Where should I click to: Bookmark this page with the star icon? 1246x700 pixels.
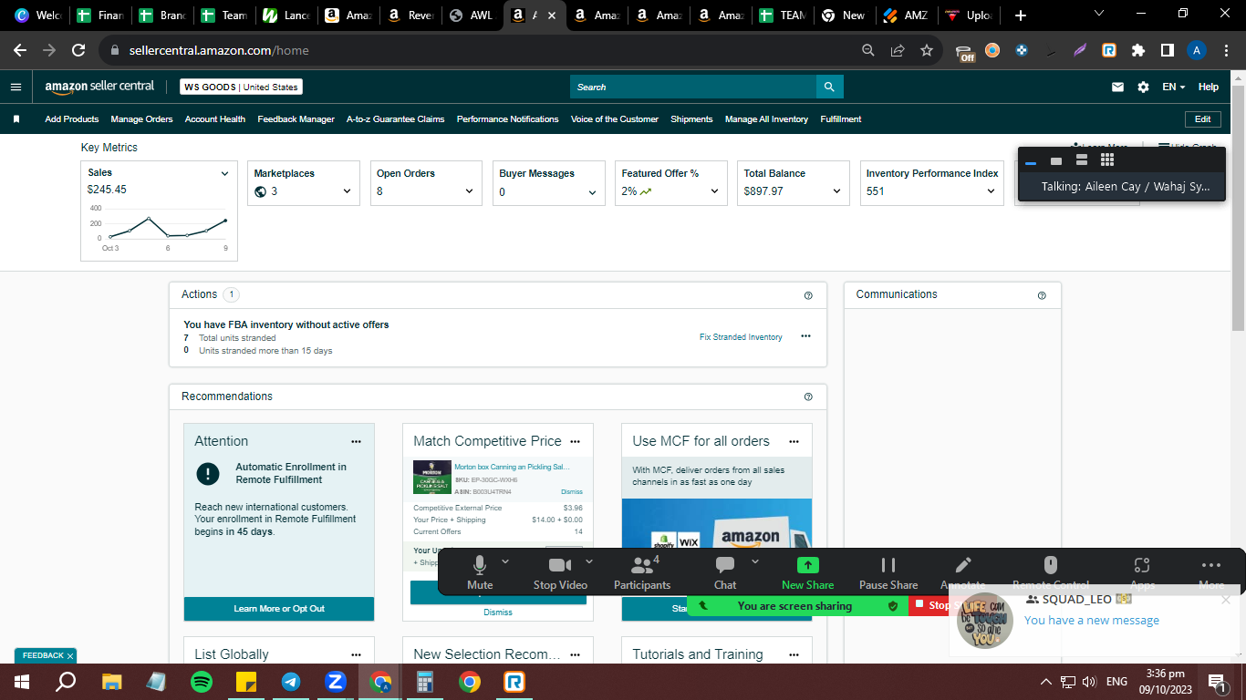pos(927,50)
